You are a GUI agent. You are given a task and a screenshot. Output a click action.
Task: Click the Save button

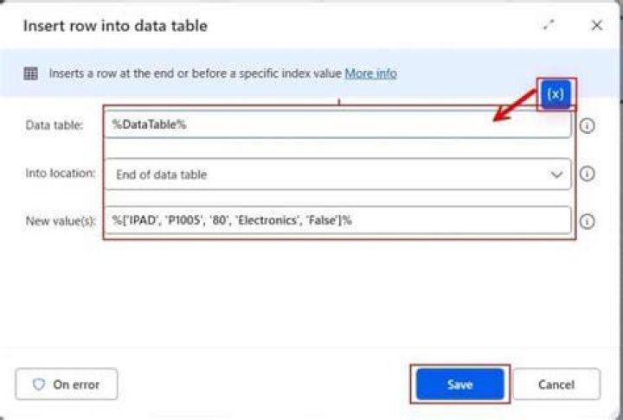[460, 384]
